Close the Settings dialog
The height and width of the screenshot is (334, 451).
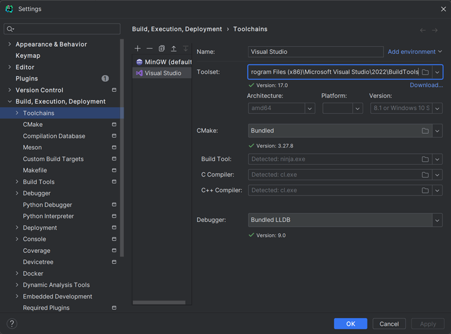tap(443, 9)
